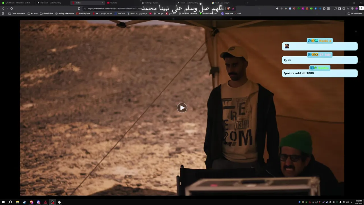The height and width of the screenshot is (205, 364).
Task: Bookmark this page
Action: (x=79, y=9)
